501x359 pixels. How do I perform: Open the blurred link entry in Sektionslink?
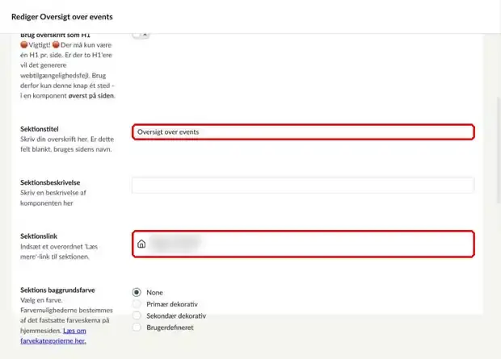tap(175, 243)
